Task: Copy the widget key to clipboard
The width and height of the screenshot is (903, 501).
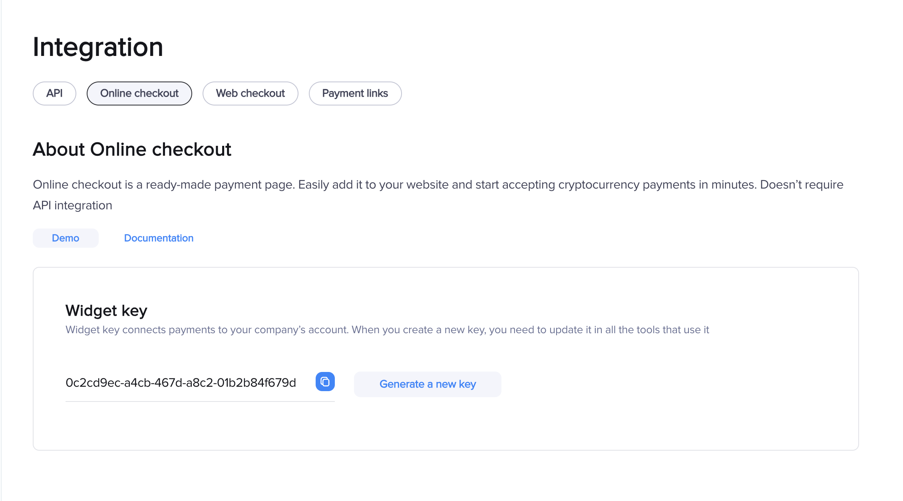Action: pyautogui.click(x=325, y=382)
